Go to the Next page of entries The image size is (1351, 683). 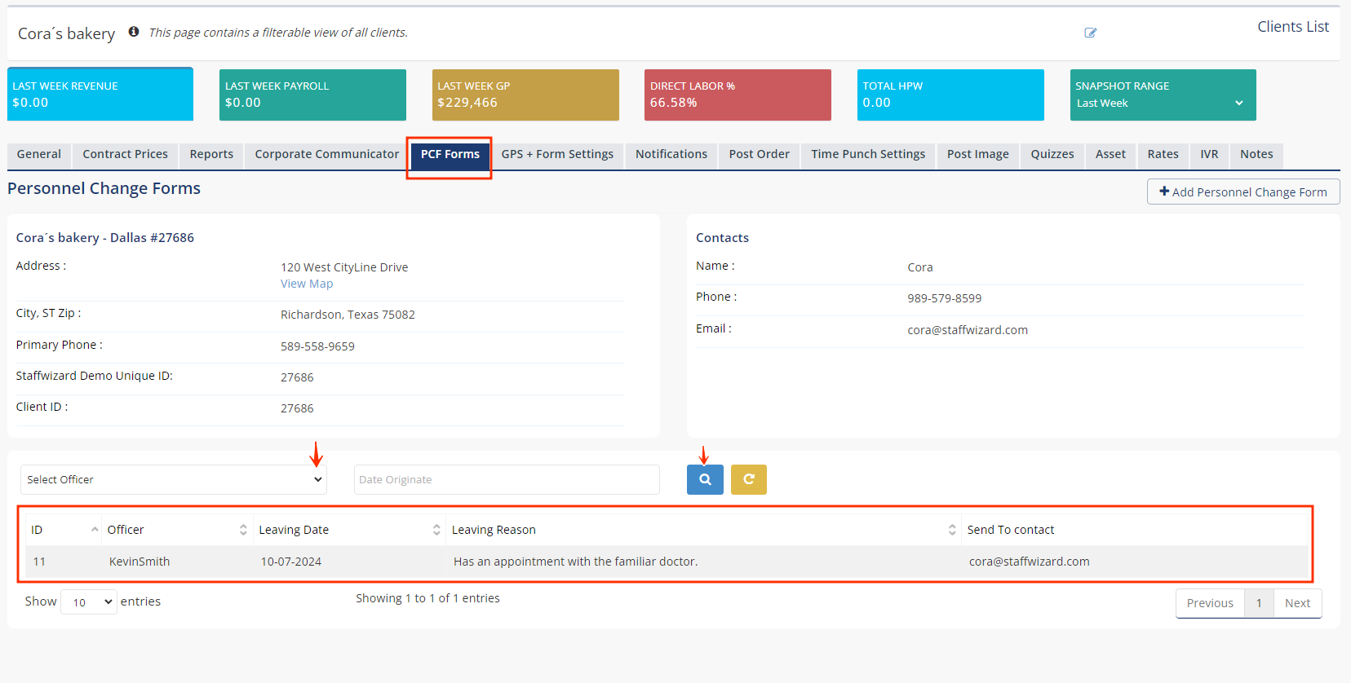1296,603
